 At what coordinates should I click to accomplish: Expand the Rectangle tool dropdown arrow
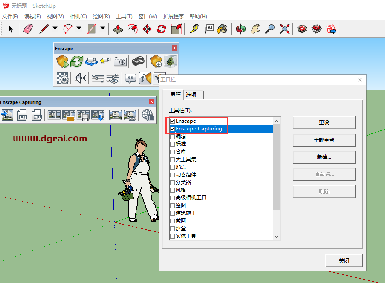[103, 28]
